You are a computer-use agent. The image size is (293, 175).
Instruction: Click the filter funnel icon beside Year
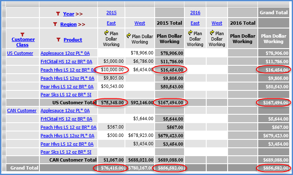[59, 14]
